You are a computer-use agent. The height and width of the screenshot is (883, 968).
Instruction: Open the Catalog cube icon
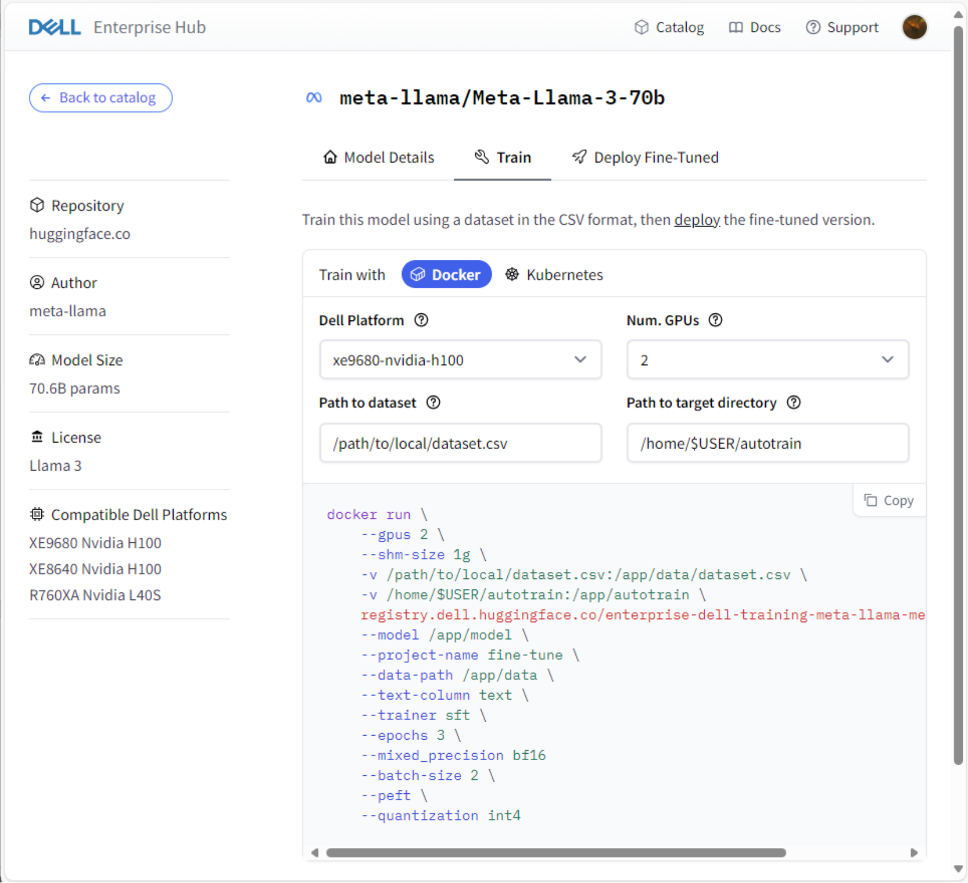pos(641,27)
